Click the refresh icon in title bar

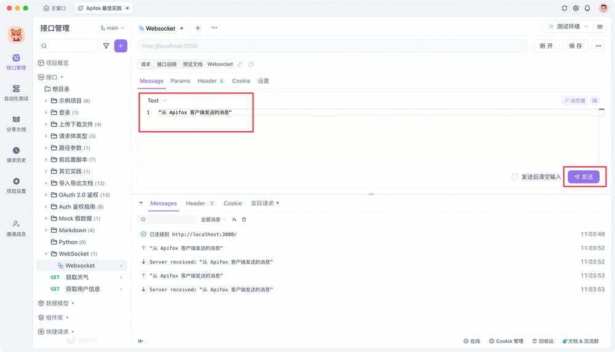tap(565, 9)
